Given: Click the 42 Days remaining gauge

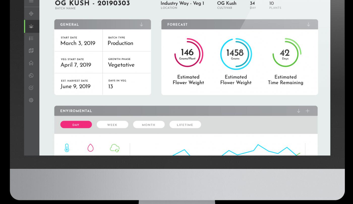Looking at the screenshot, I should click(286, 53).
